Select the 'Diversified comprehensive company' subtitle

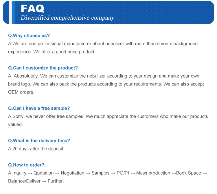tap(67, 18)
